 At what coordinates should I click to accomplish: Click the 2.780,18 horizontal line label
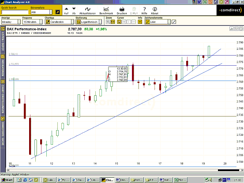point(13,54)
